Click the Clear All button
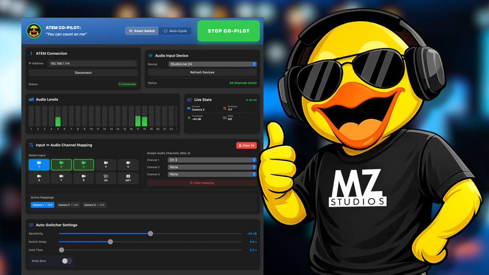 click(x=246, y=146)
